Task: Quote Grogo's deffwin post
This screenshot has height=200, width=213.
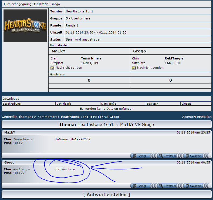Action: coord(193,186)
